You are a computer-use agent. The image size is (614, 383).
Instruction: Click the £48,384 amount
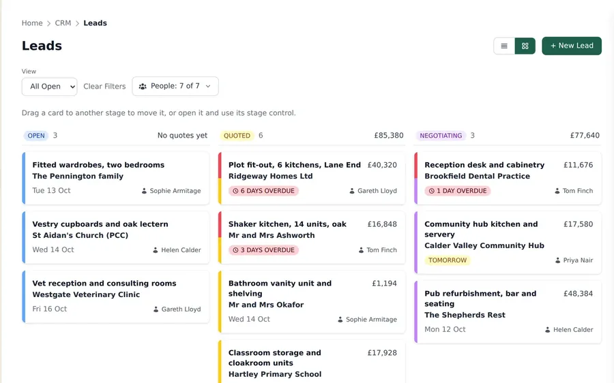pyautogui.click(x=578, y=294)
